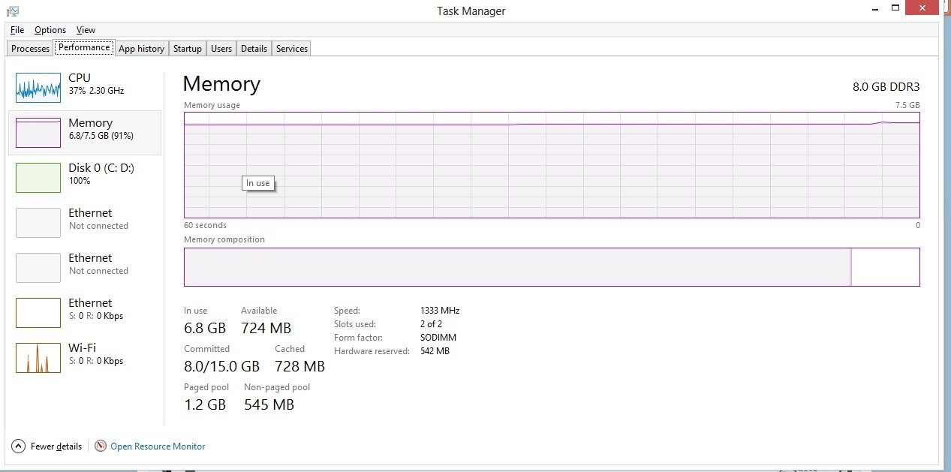
Task: Open the Options menu
Action: tap(50, 30)
